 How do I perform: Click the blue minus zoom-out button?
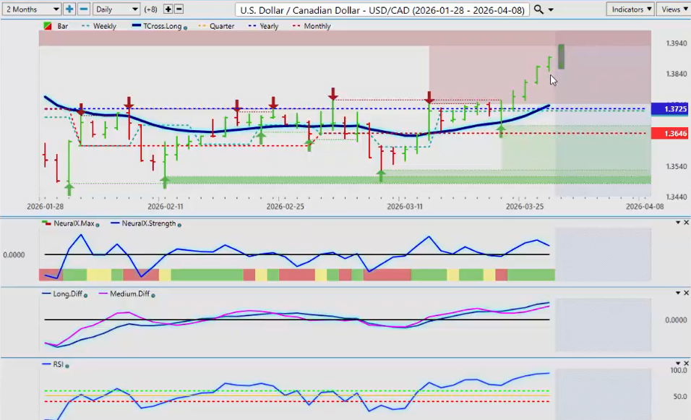[84, 9]
